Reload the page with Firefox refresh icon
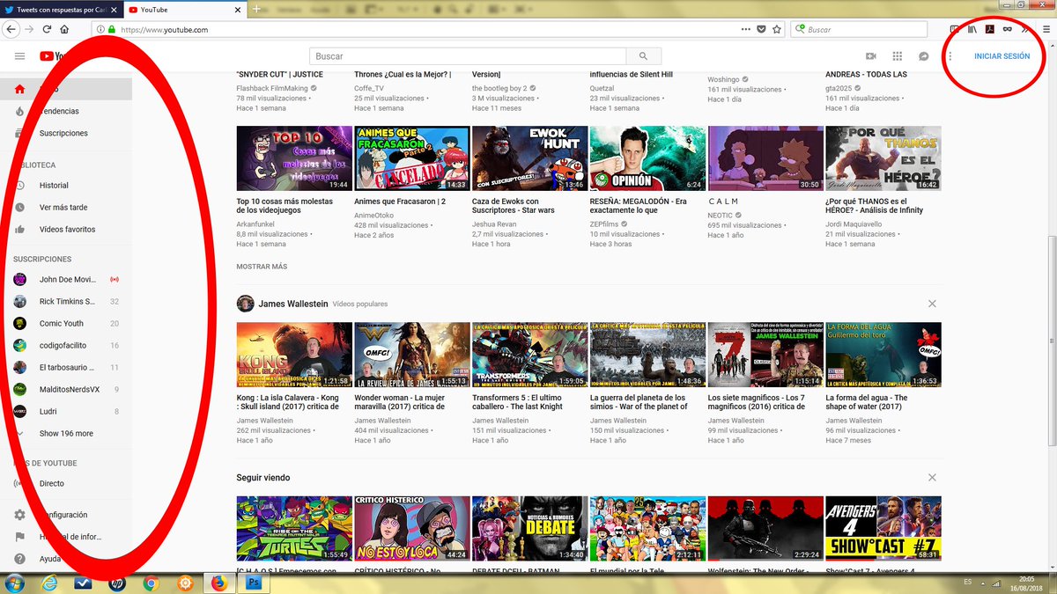1057x594 pixels. tap(47, 29)
